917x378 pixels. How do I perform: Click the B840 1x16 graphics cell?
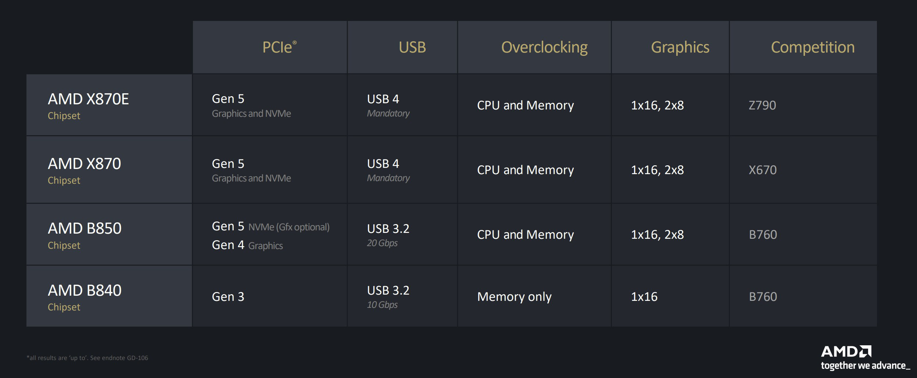tap(670, 296)
